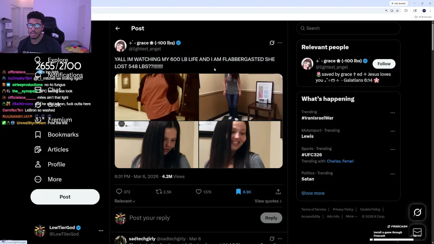Open floating Messages drawer icon

pyautogui.click(x=417, y=232)
